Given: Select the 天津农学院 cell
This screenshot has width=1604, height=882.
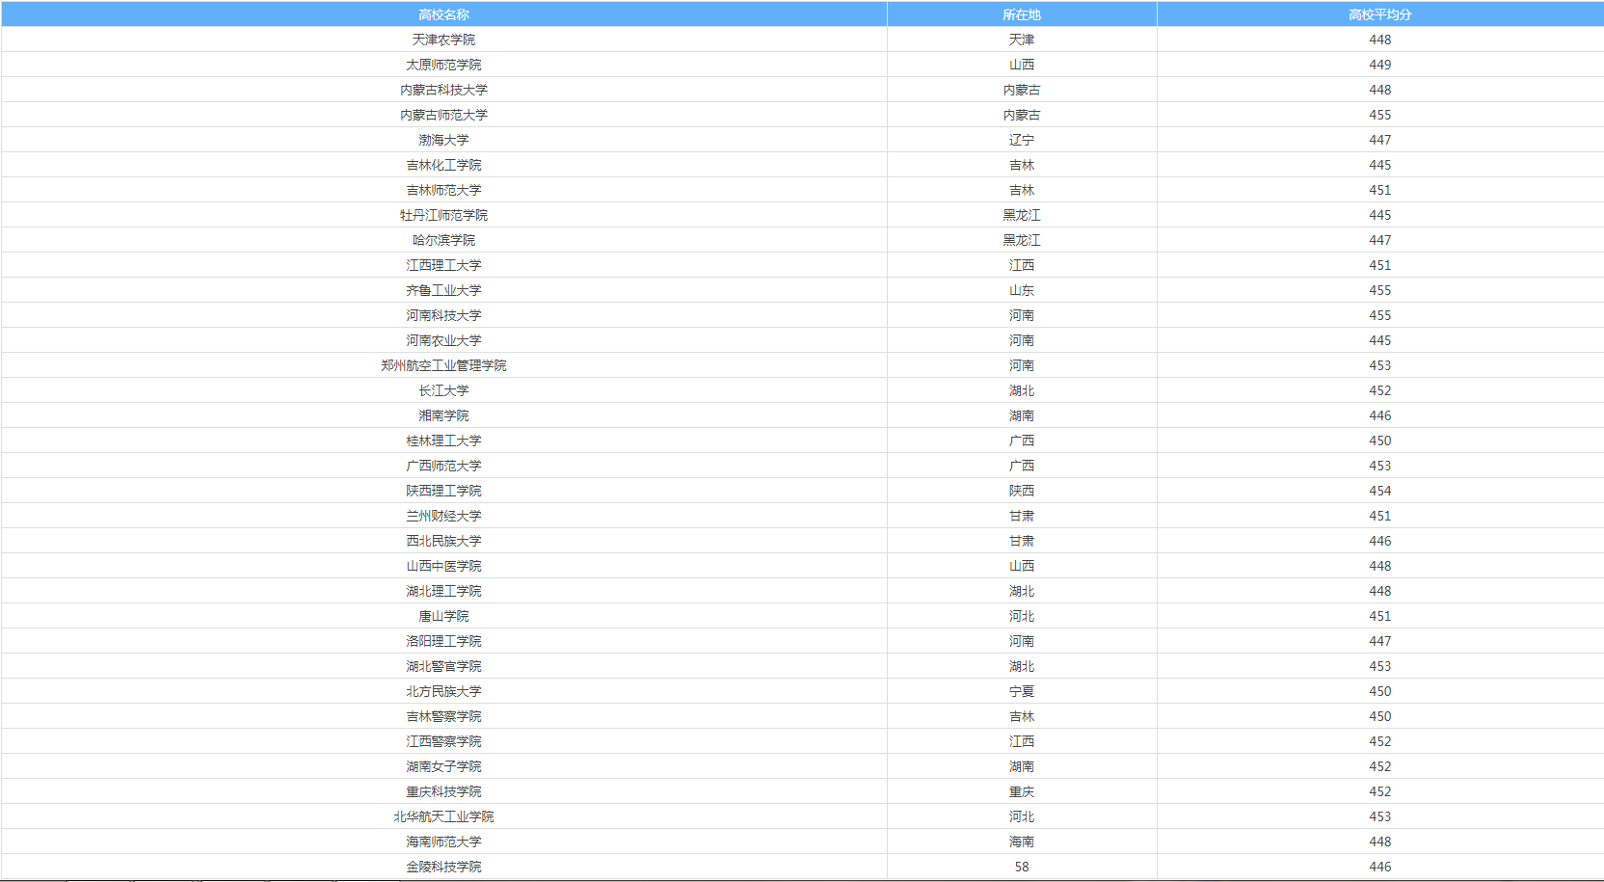Looking at the screenshot, I should coord(443,40).
